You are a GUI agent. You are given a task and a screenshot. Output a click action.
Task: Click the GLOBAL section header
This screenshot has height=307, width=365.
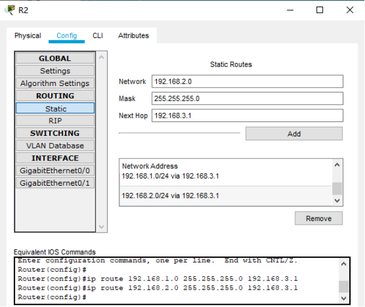click(55, 58)
